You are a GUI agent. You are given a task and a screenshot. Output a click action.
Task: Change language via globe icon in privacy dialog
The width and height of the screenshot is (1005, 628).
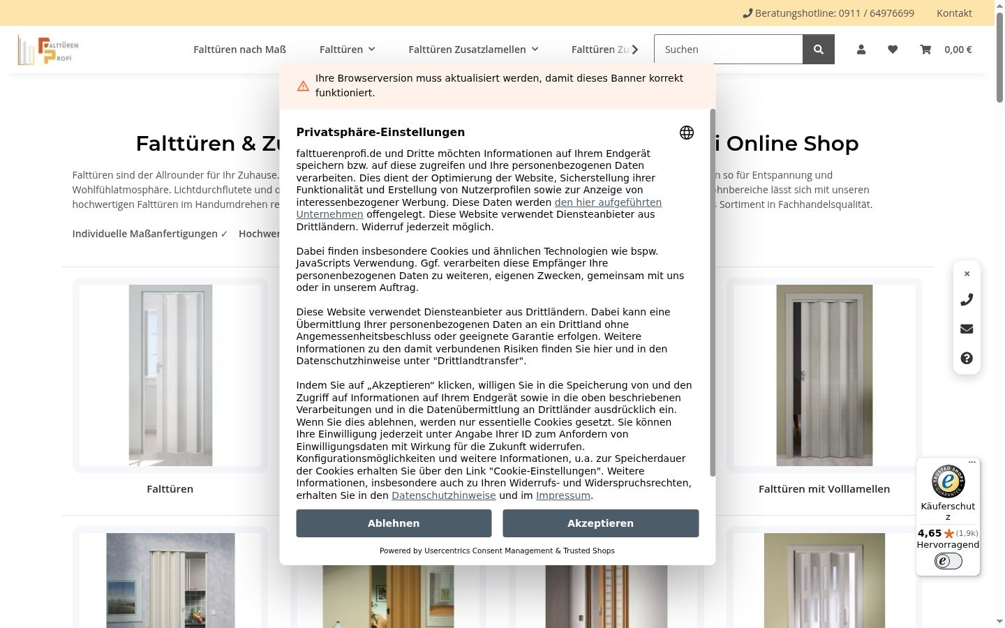(687, 133)
